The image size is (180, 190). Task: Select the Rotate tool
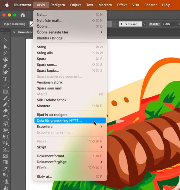click(5, 117)
